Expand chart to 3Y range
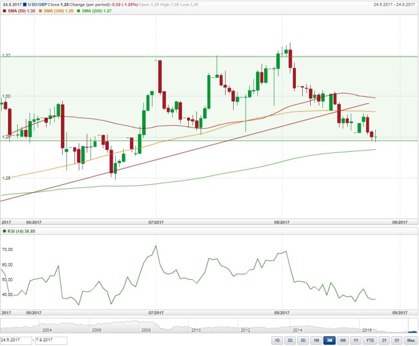Image resolution: width=419 pixels, height=346 pixels. pos(384,340)
